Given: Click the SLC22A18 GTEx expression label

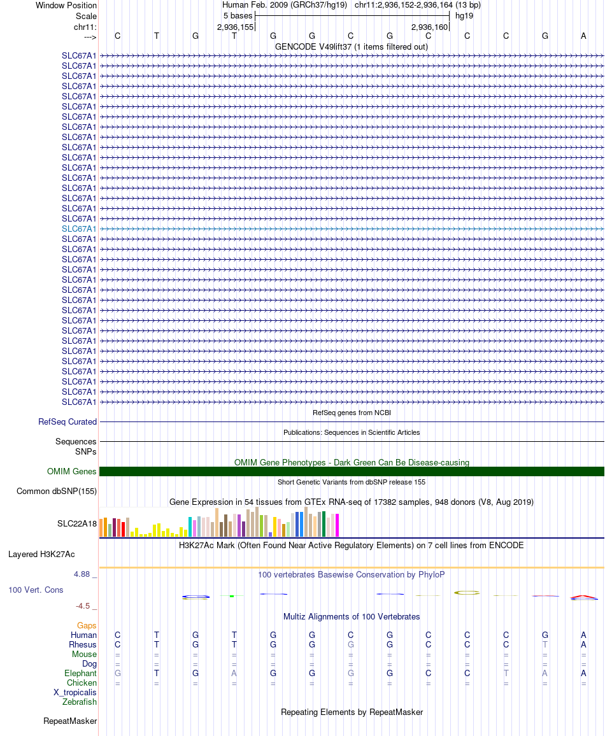Looking at the screenshot, I should [x=77, y=523].
